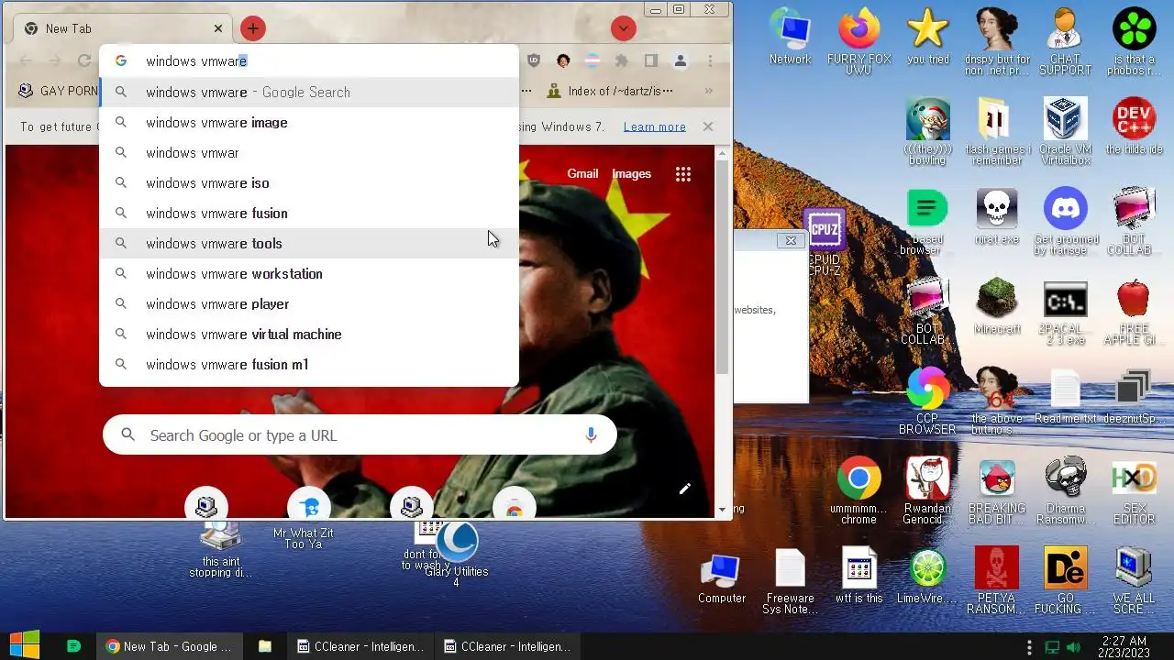Choose suggestion 'windows vmware tools'
The width and height of the screenshot is (1174, 660).
(x=309, y=243)
